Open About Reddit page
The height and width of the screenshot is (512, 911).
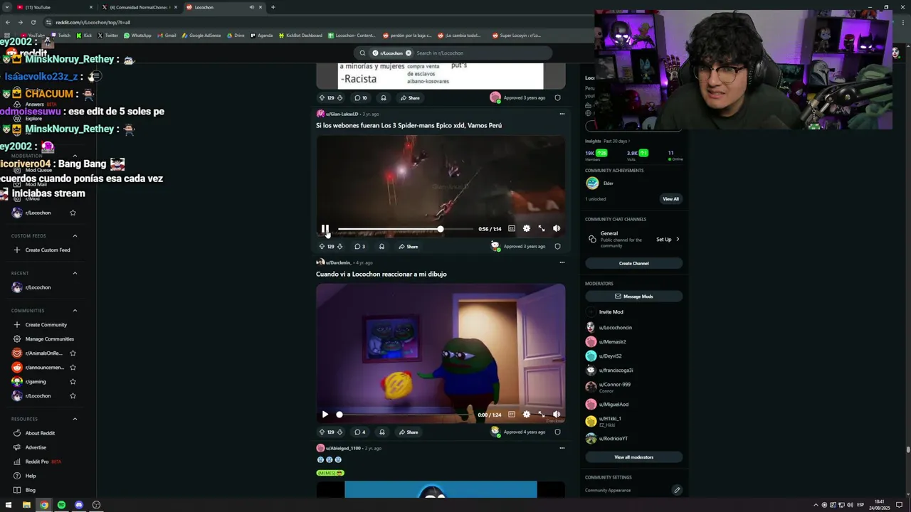pos(40,433)
